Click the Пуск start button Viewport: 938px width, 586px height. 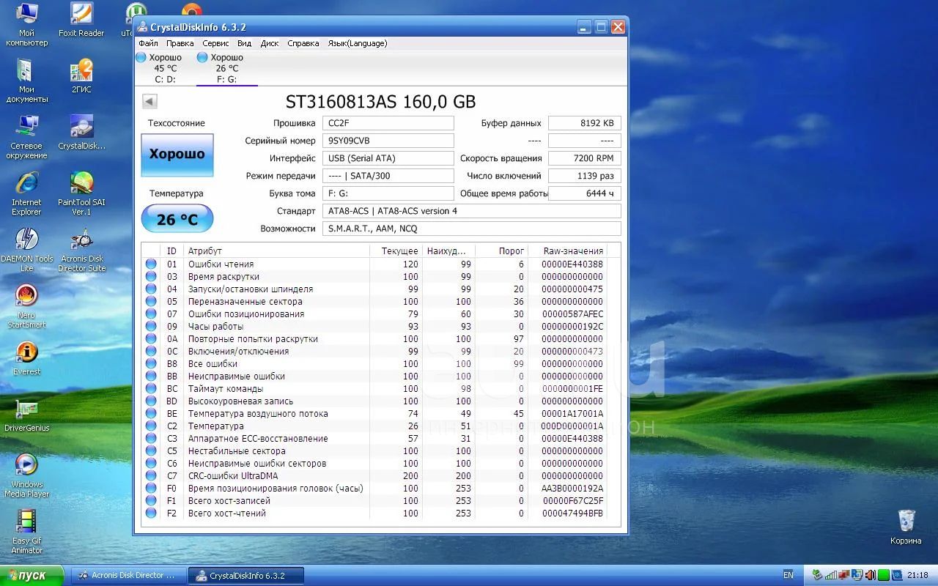32,576
